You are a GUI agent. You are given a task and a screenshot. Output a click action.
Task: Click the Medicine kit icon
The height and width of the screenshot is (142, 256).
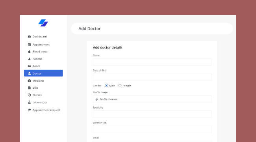pos(29,80)
